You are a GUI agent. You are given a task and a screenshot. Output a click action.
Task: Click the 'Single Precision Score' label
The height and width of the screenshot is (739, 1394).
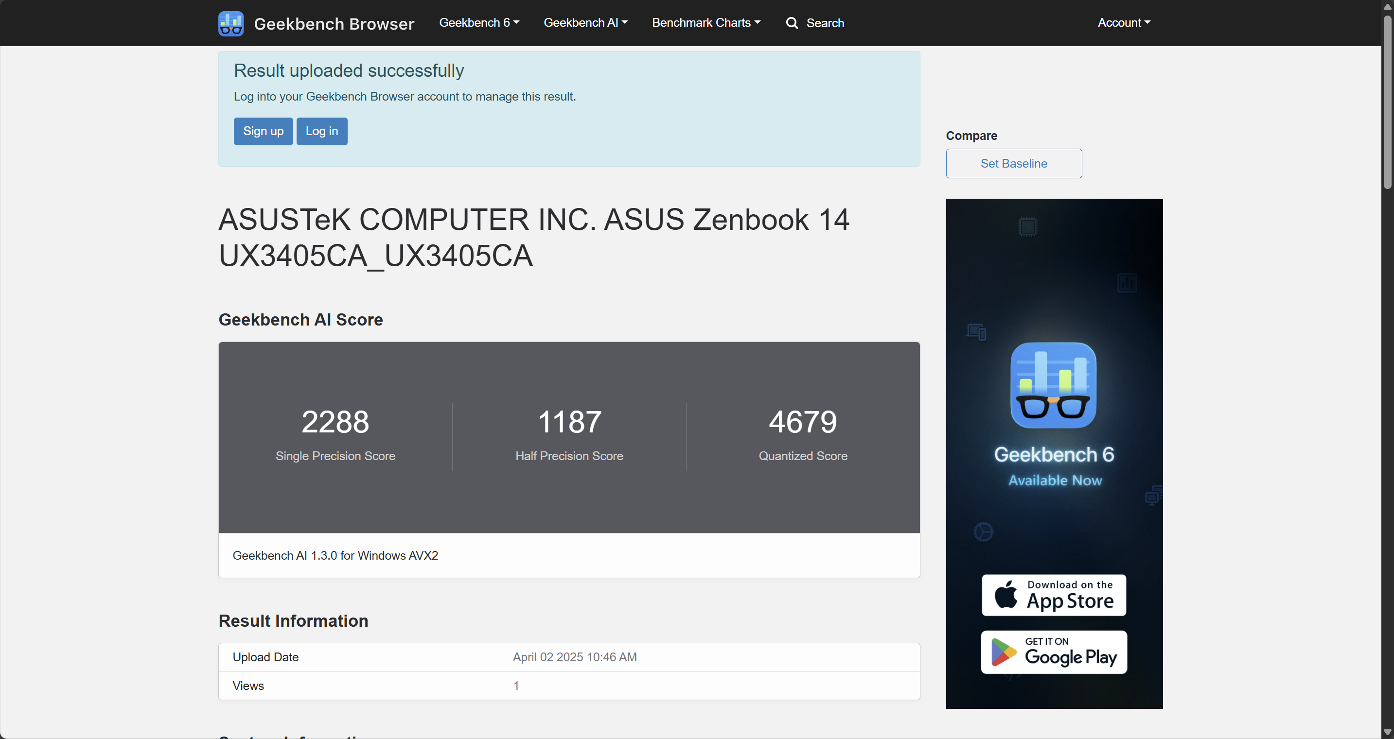335,456
